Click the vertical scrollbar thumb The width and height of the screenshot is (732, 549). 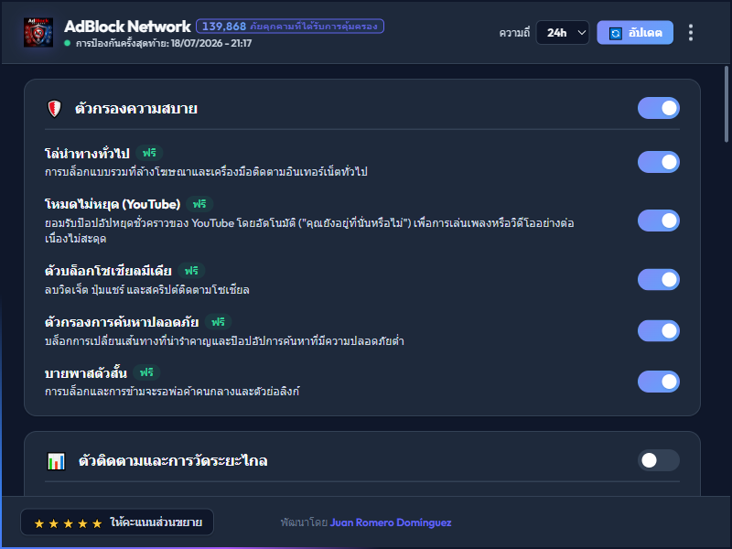[726, 103]
